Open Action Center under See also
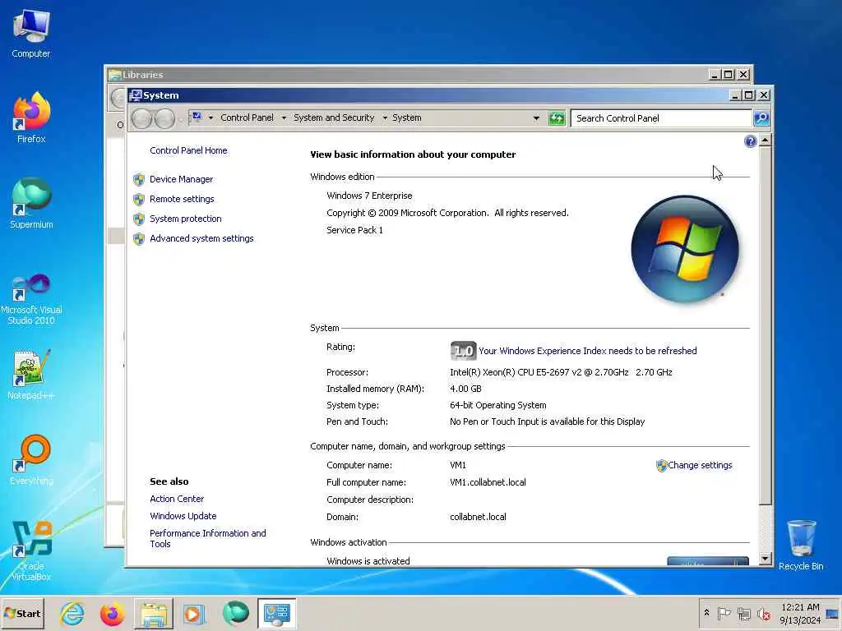The image size is (842, 631). [177, 499]
